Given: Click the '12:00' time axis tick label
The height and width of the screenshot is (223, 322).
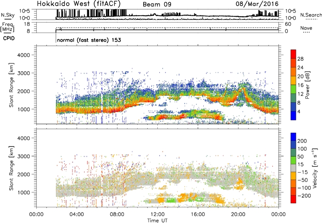Looking at the screenshot, I should pyautogui.click(x=157, y=215).
